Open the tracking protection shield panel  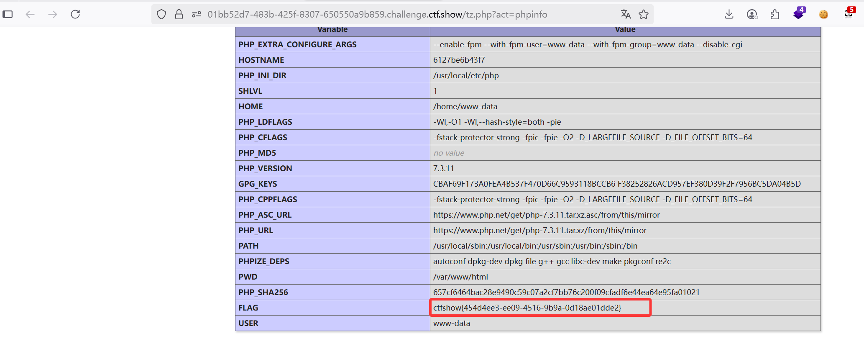click(x=161, y=15)
